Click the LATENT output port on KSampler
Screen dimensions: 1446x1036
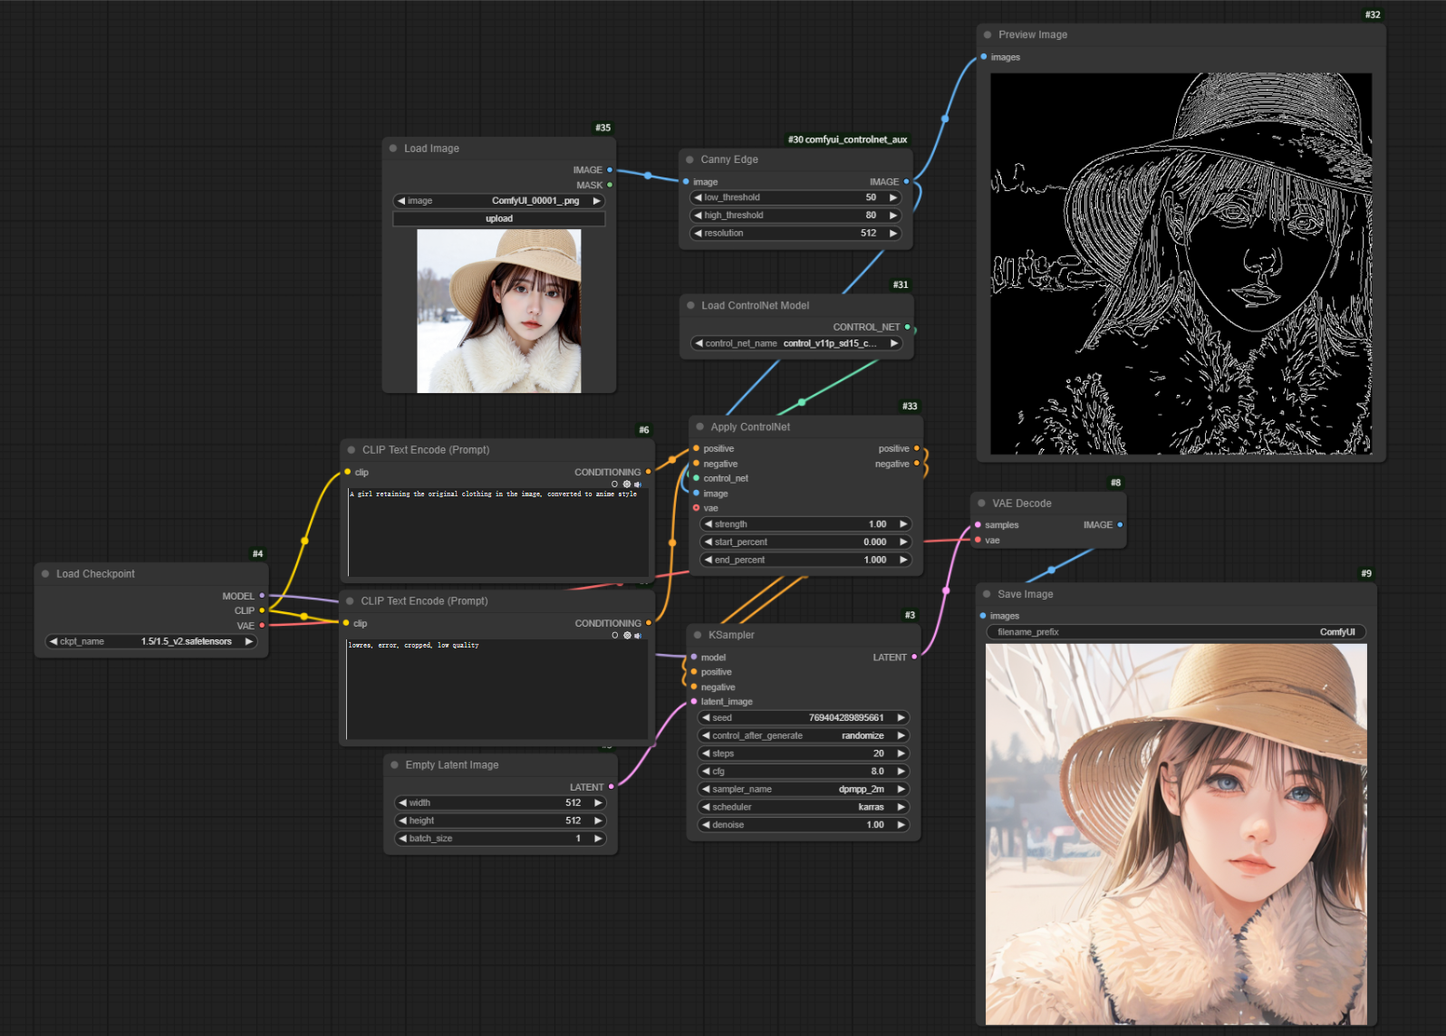click(914, 657)
